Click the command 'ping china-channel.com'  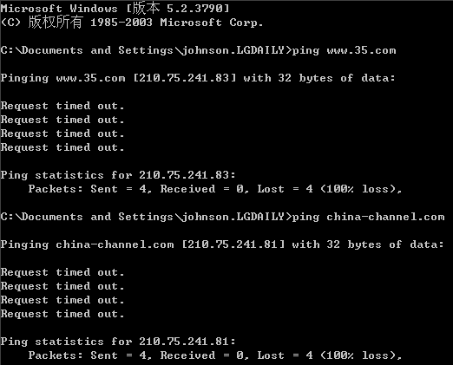tap(368, 217)
